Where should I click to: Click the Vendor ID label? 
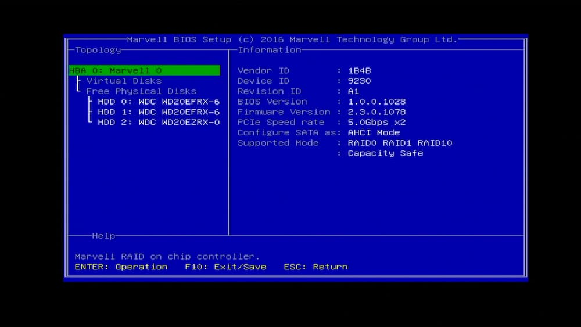(x=263, y=70)
